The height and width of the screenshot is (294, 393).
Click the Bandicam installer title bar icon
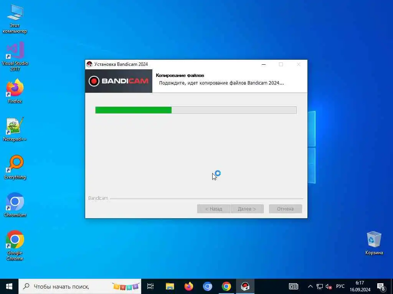coord(89,64)
